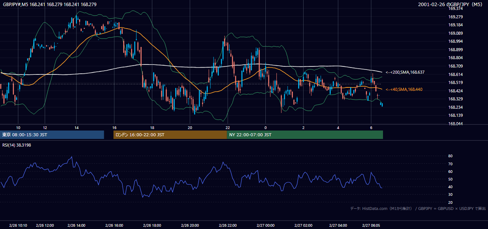488x229 pixels.
Task: Click the RSI scale value 50
Action: pyautogui.click(x=451, y=179)
